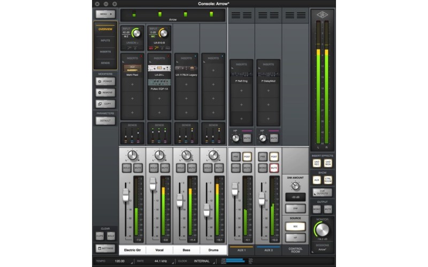
Task: Expand Electric Gtr inserts options triangle
Action: pyautogui.click(x=124, y=62)
